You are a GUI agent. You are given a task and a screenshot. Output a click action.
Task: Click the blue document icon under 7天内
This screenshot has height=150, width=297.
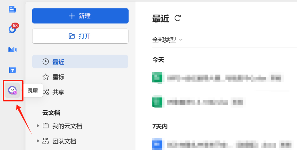click(157, 144)
